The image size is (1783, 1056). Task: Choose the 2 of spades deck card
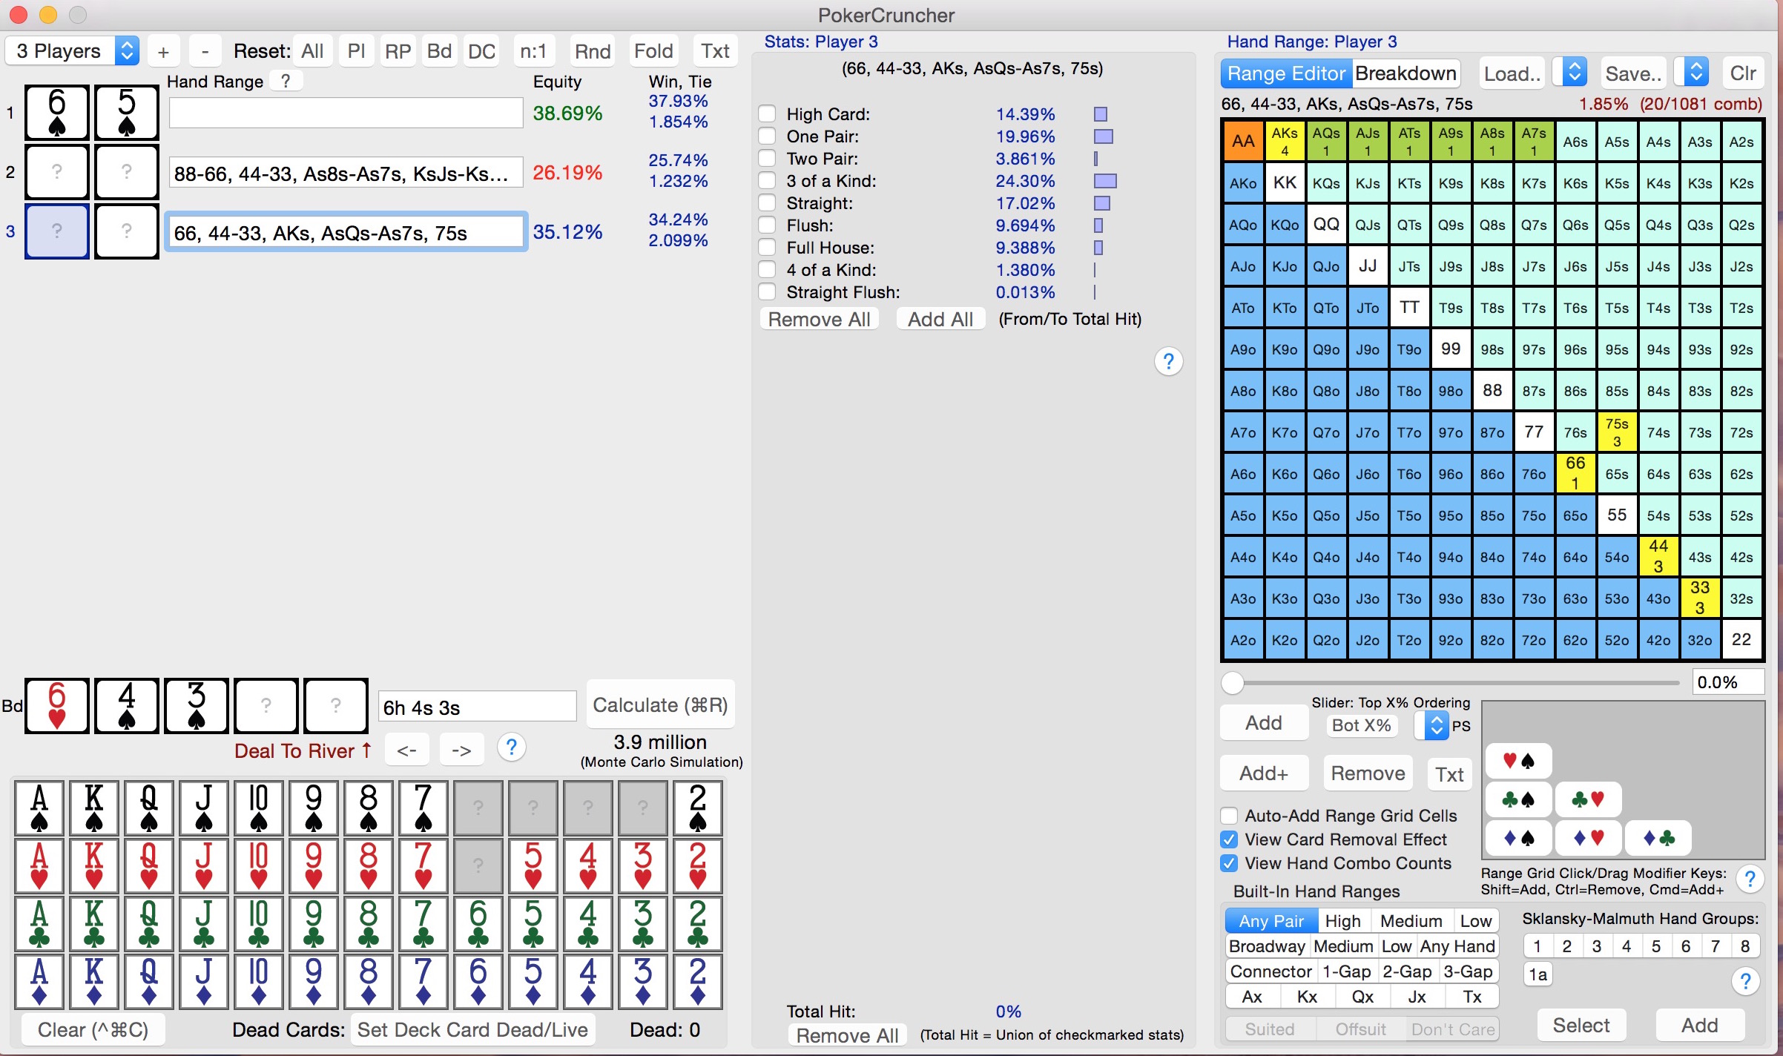[x=698, y=807]
